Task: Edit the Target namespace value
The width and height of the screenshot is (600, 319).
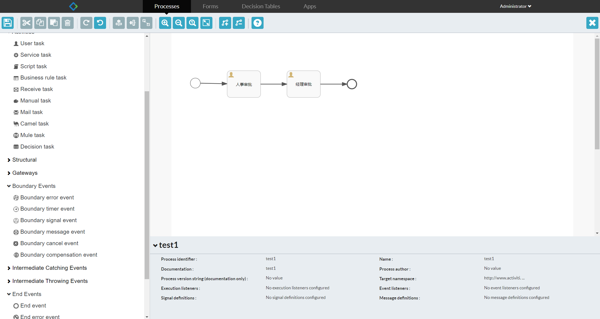Action: point(504,278)
